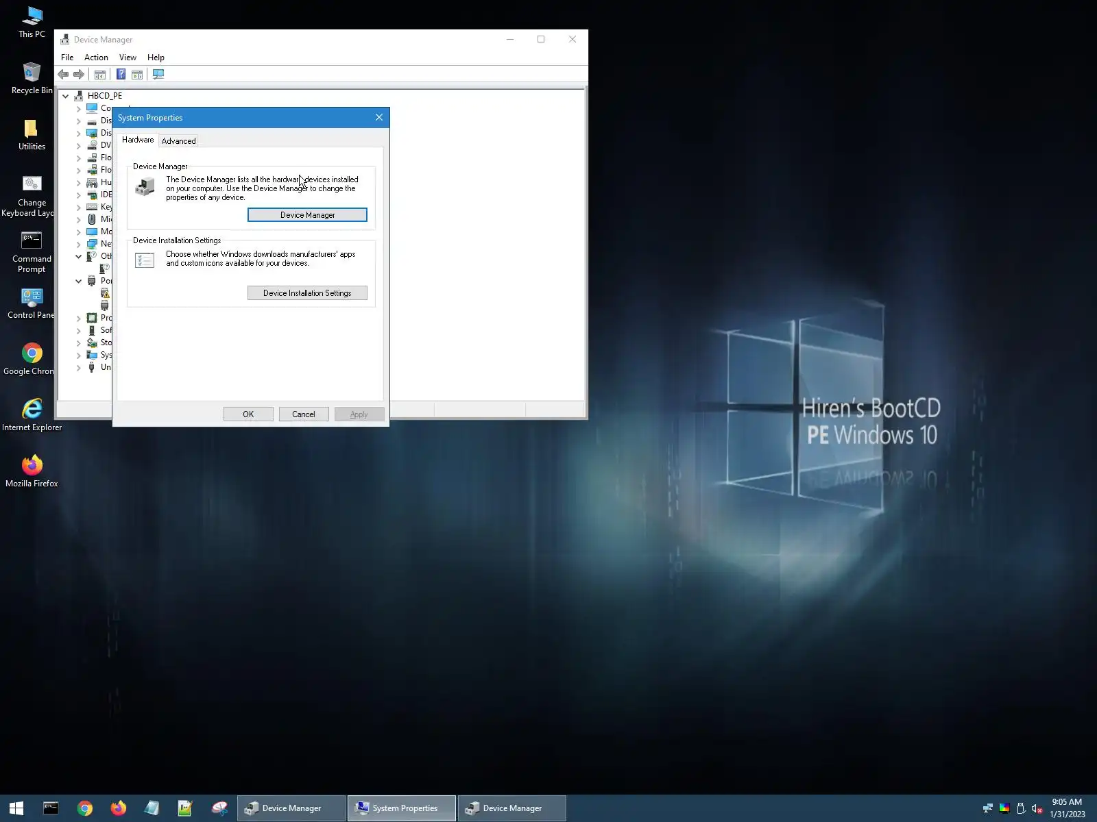Expand the 'Sys' system devices node
The height and width of the screenshot is (822, 1097).
tap(78, 355)
